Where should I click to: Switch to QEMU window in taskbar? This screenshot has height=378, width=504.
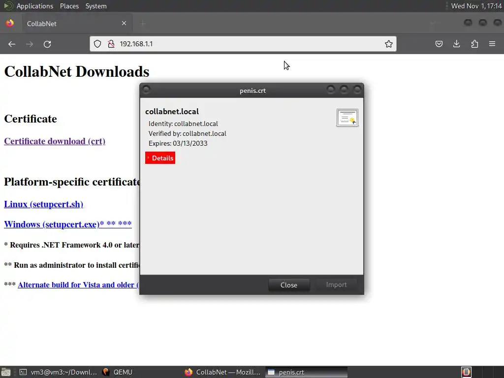coord(117,372)
